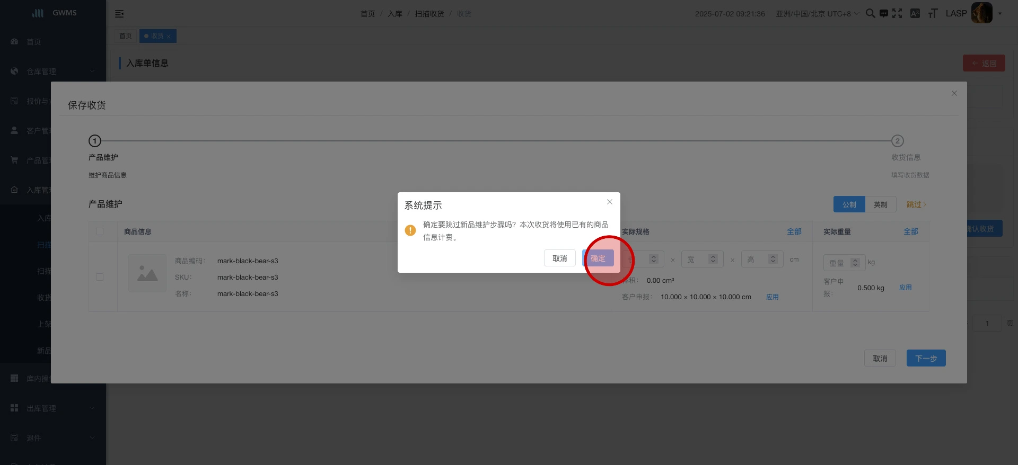Viewport: 1018px width, 465px height.
Task: Click the search magnifier icon in header
Action: [x=870, y=13]
